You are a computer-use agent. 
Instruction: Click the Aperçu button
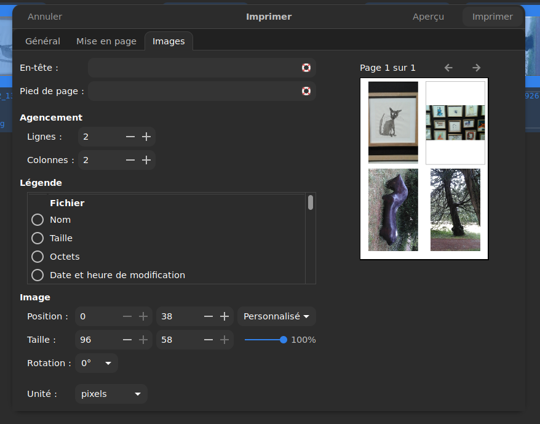pos(428,17)
